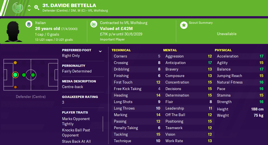Select the defensive midfielder green dot on pitch
The image size is (268, 145).
24,75
